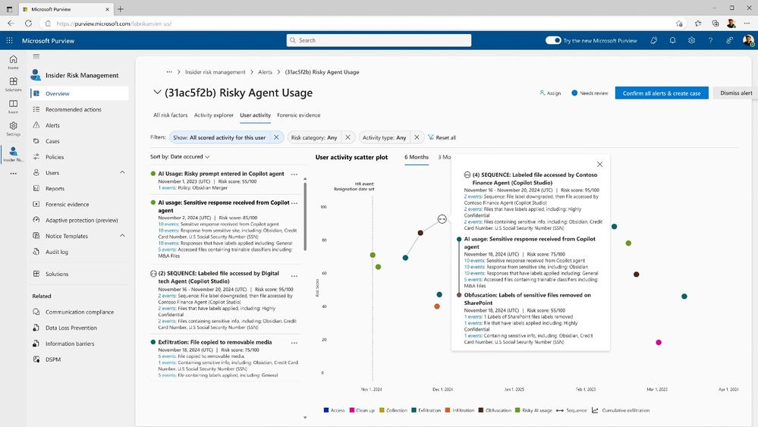Click the activity list vertical scrollbar

pyautogui.click(x=305, y=215)
